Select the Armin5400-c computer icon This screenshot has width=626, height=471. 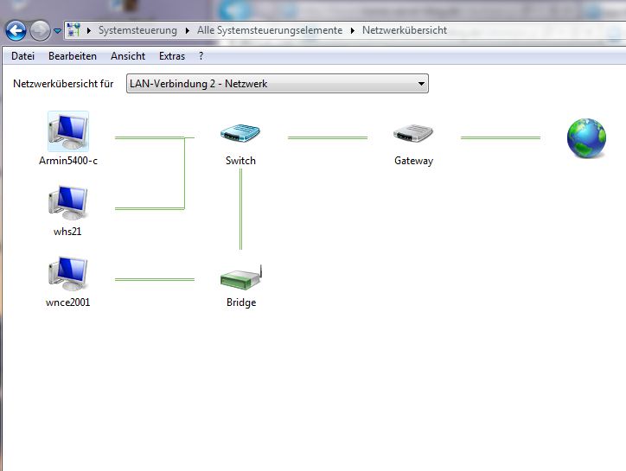tap(68, 131)
